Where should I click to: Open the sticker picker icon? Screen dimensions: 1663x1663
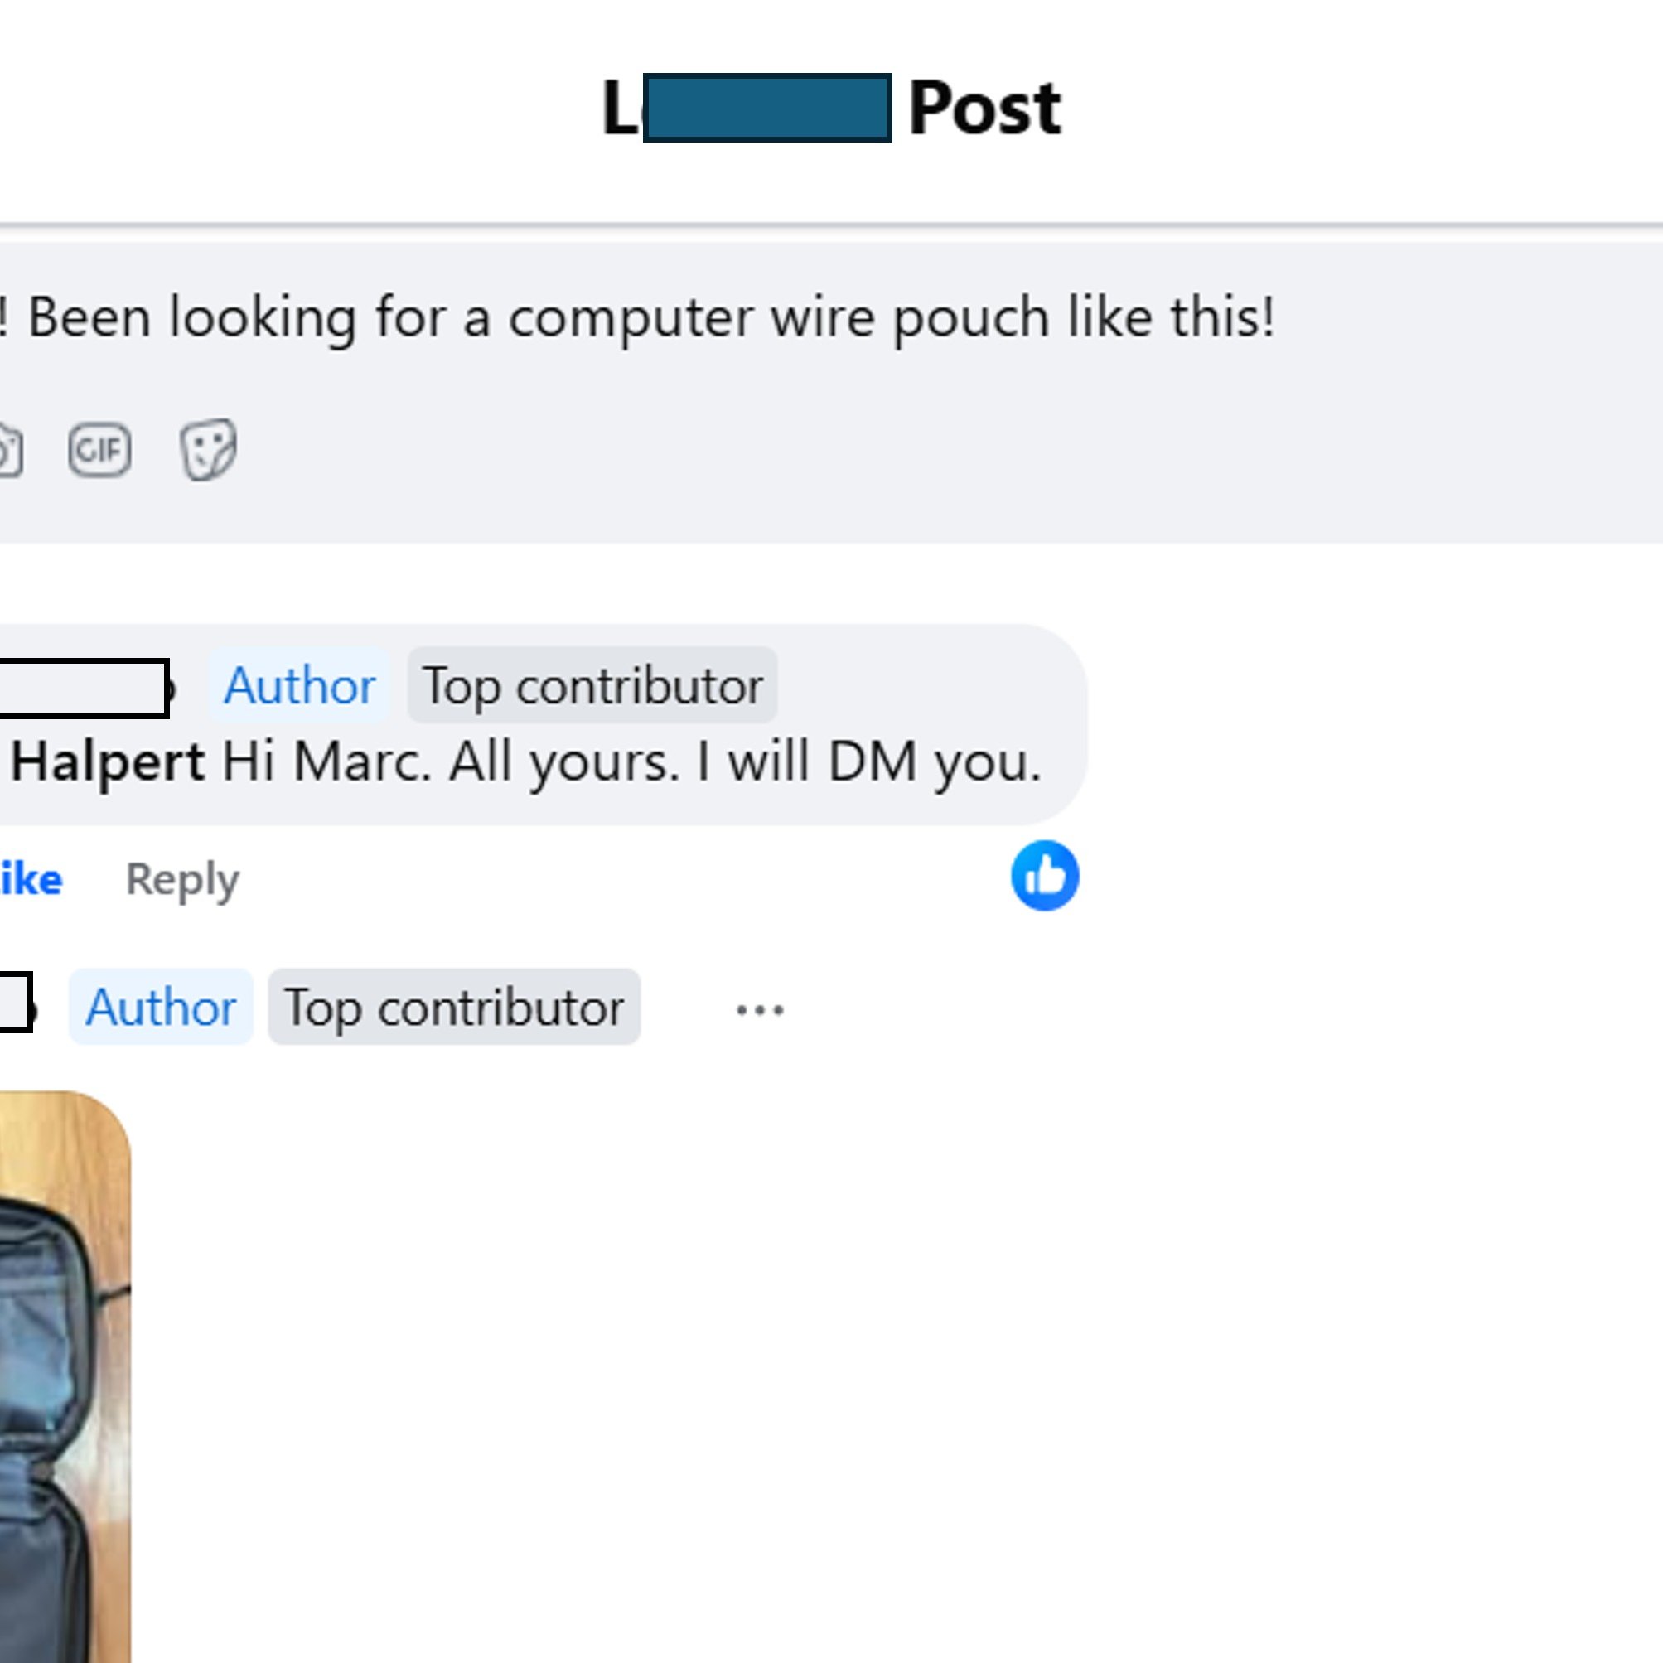[208, 449]
